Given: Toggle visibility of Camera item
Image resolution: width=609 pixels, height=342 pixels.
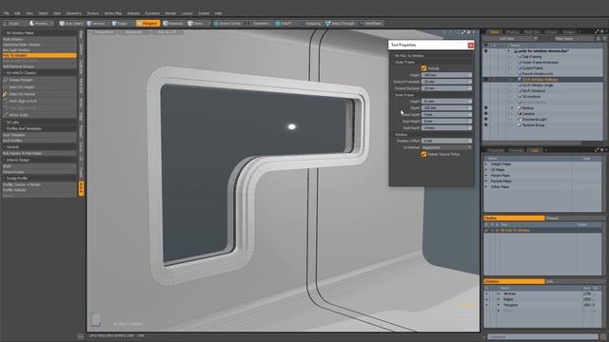Looking at the screenshot, I should tap(486, 114).
